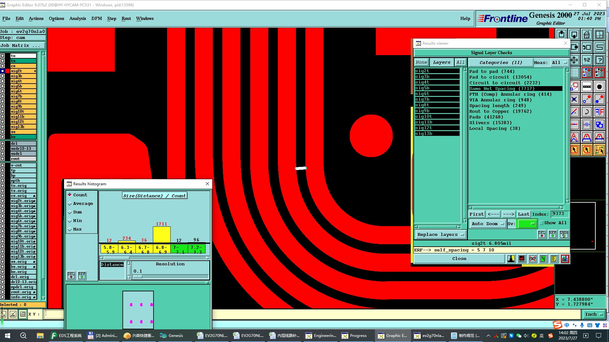Click the Home view icon in toolbar

coord(586,35)
